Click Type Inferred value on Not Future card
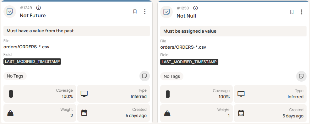 click(139, 96)
